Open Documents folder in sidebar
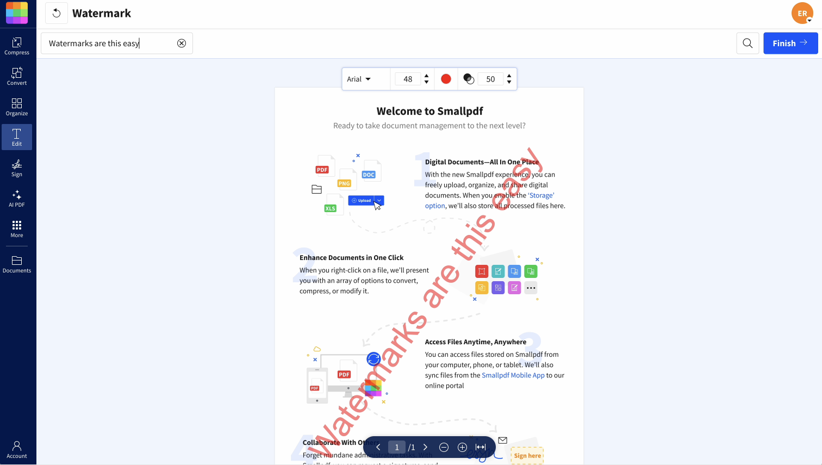Screen dimensions: 822x465 17,264
